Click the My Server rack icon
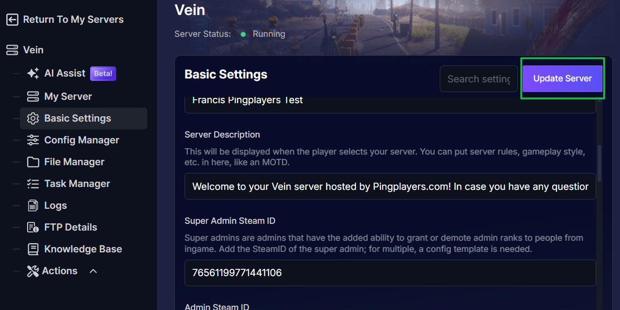The height and width of the screenshot is (310, 620). 33,96
